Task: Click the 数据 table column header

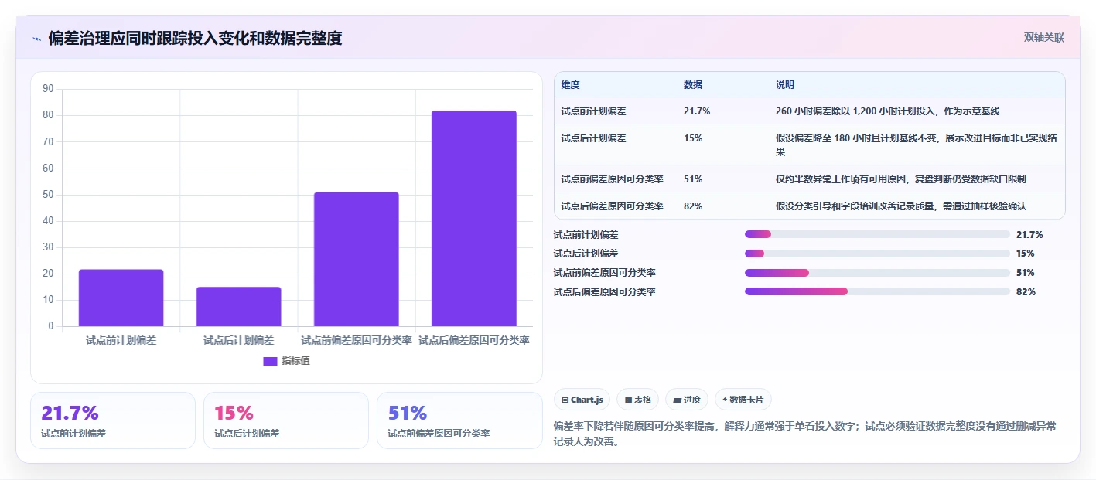Action: coord(693,85)
